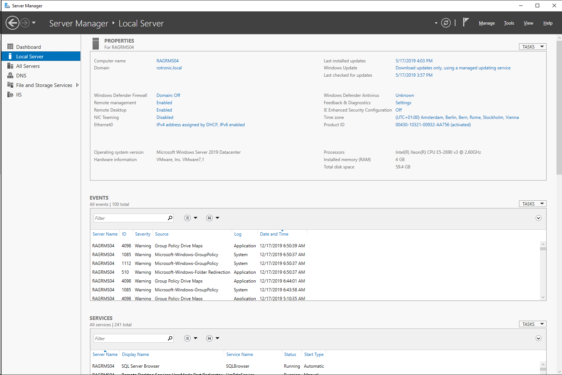This screenshot has height=375, width=562.
Task: Click the main page vertical scrollbar
Action: pyautogui.click(x=559, y=204)
